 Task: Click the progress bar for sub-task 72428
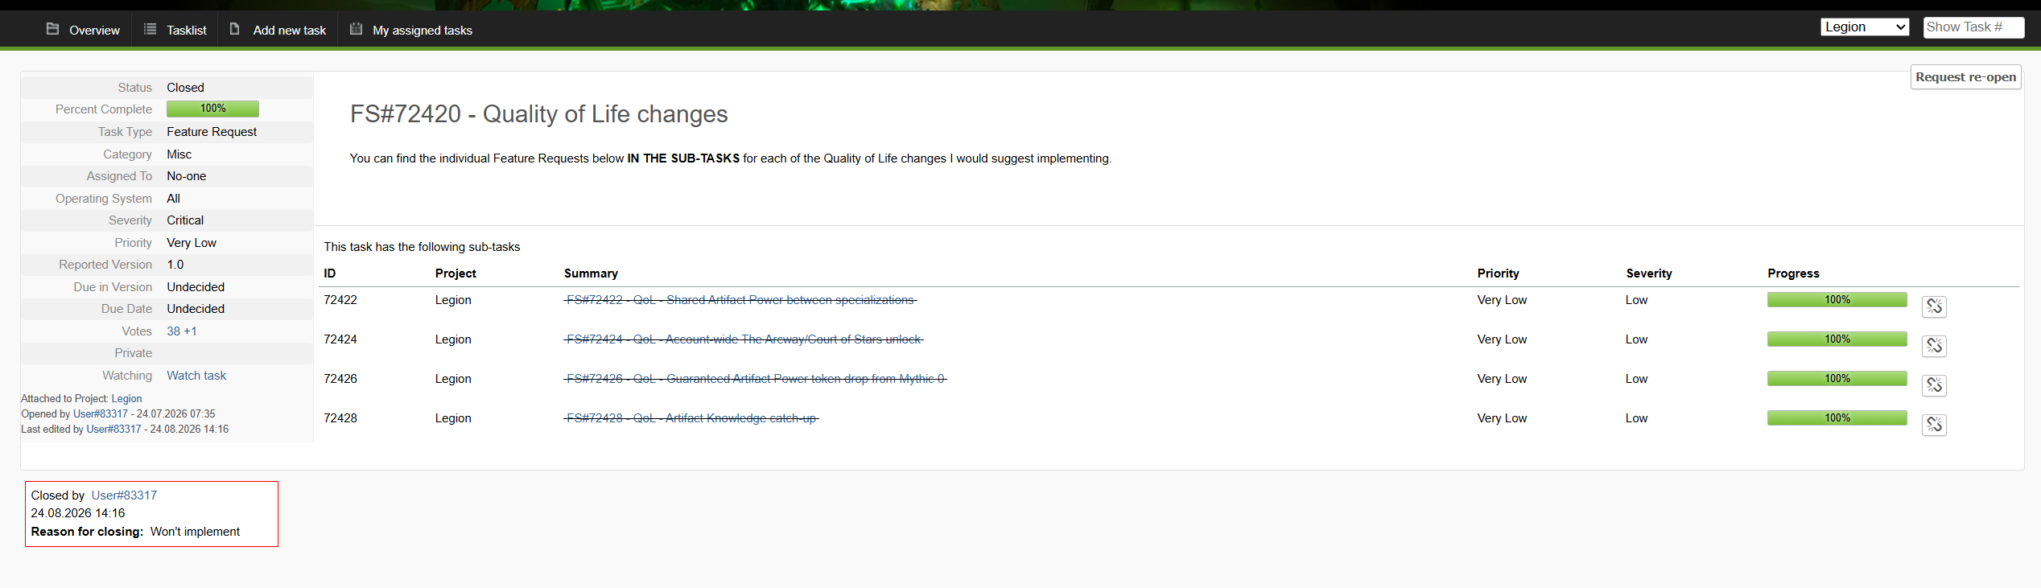click(1837, 418)
